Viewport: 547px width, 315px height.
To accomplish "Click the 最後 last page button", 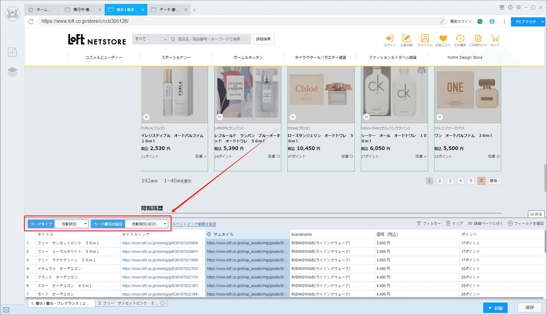I will point(495,181).
